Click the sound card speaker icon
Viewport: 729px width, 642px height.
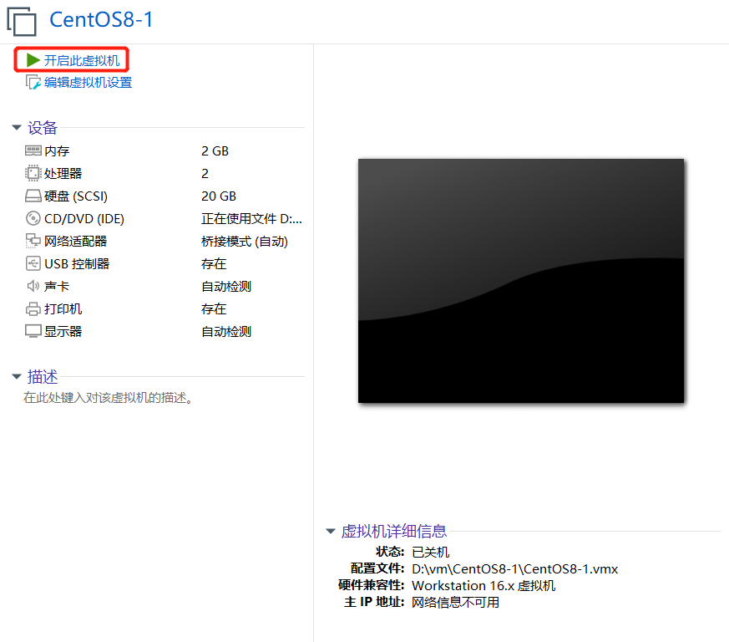33,286
